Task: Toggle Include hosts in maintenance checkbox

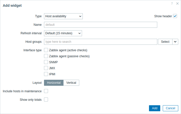Action: (46, 91)
